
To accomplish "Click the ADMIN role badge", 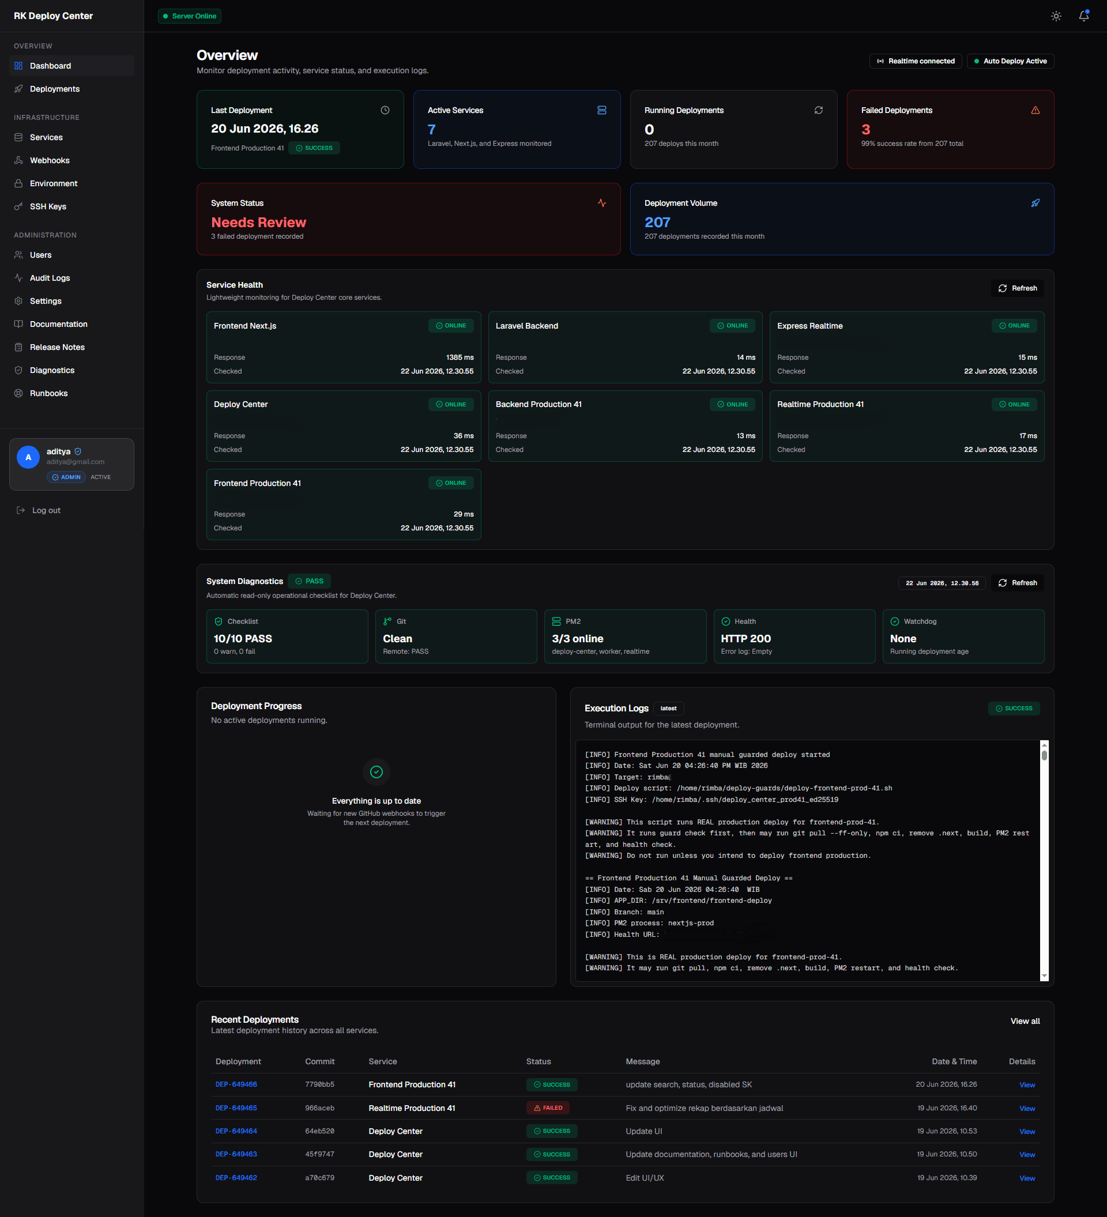I will [66, 477].
